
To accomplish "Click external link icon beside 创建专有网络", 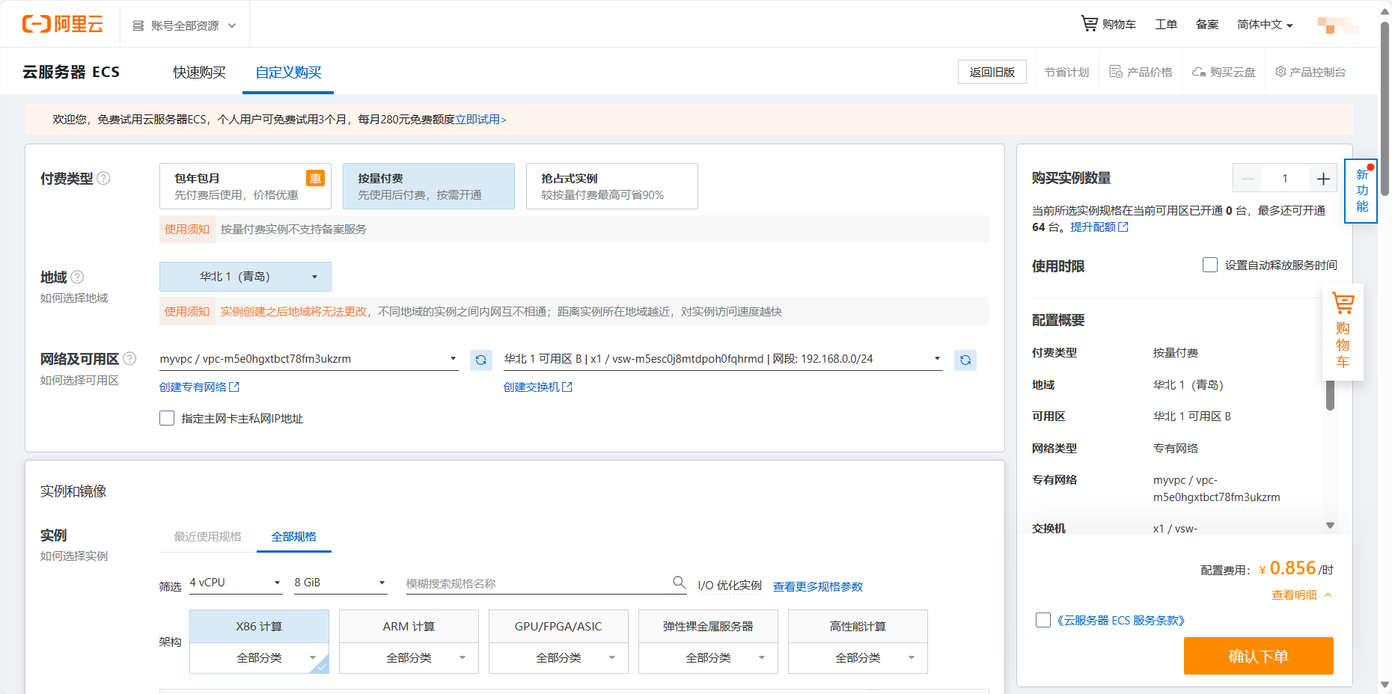I will click(x=234, y=387).
